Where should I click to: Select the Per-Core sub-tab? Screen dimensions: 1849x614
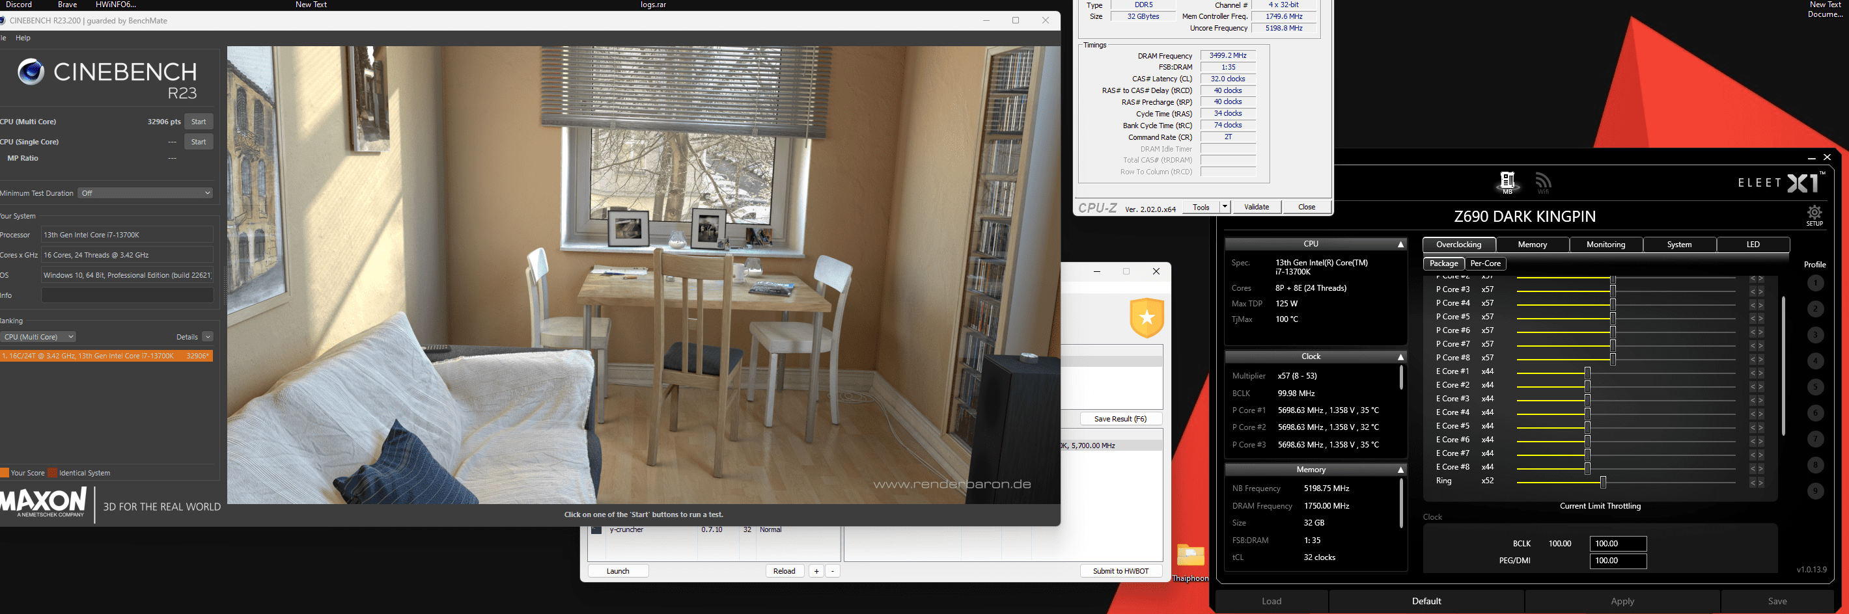tap(1485, 263)
